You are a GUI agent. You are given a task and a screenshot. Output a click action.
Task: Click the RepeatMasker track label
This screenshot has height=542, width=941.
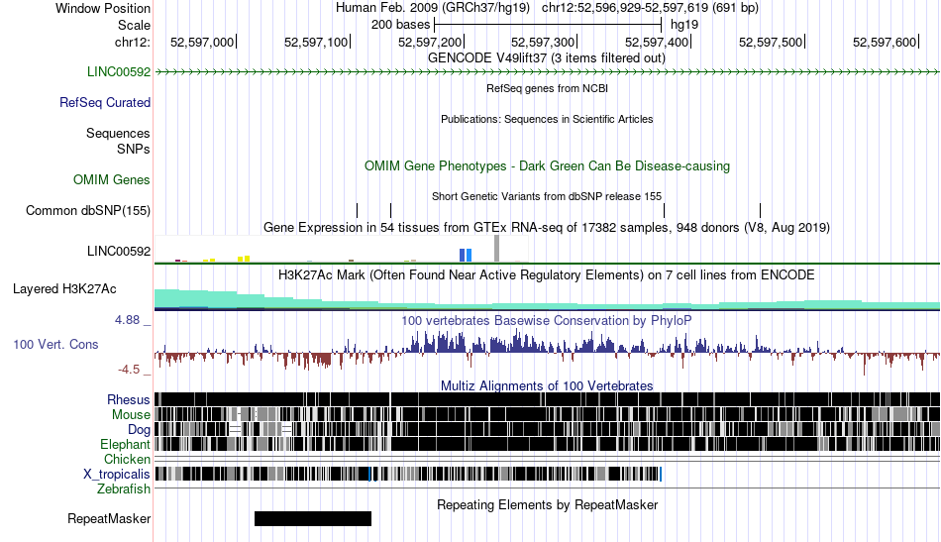109,518
